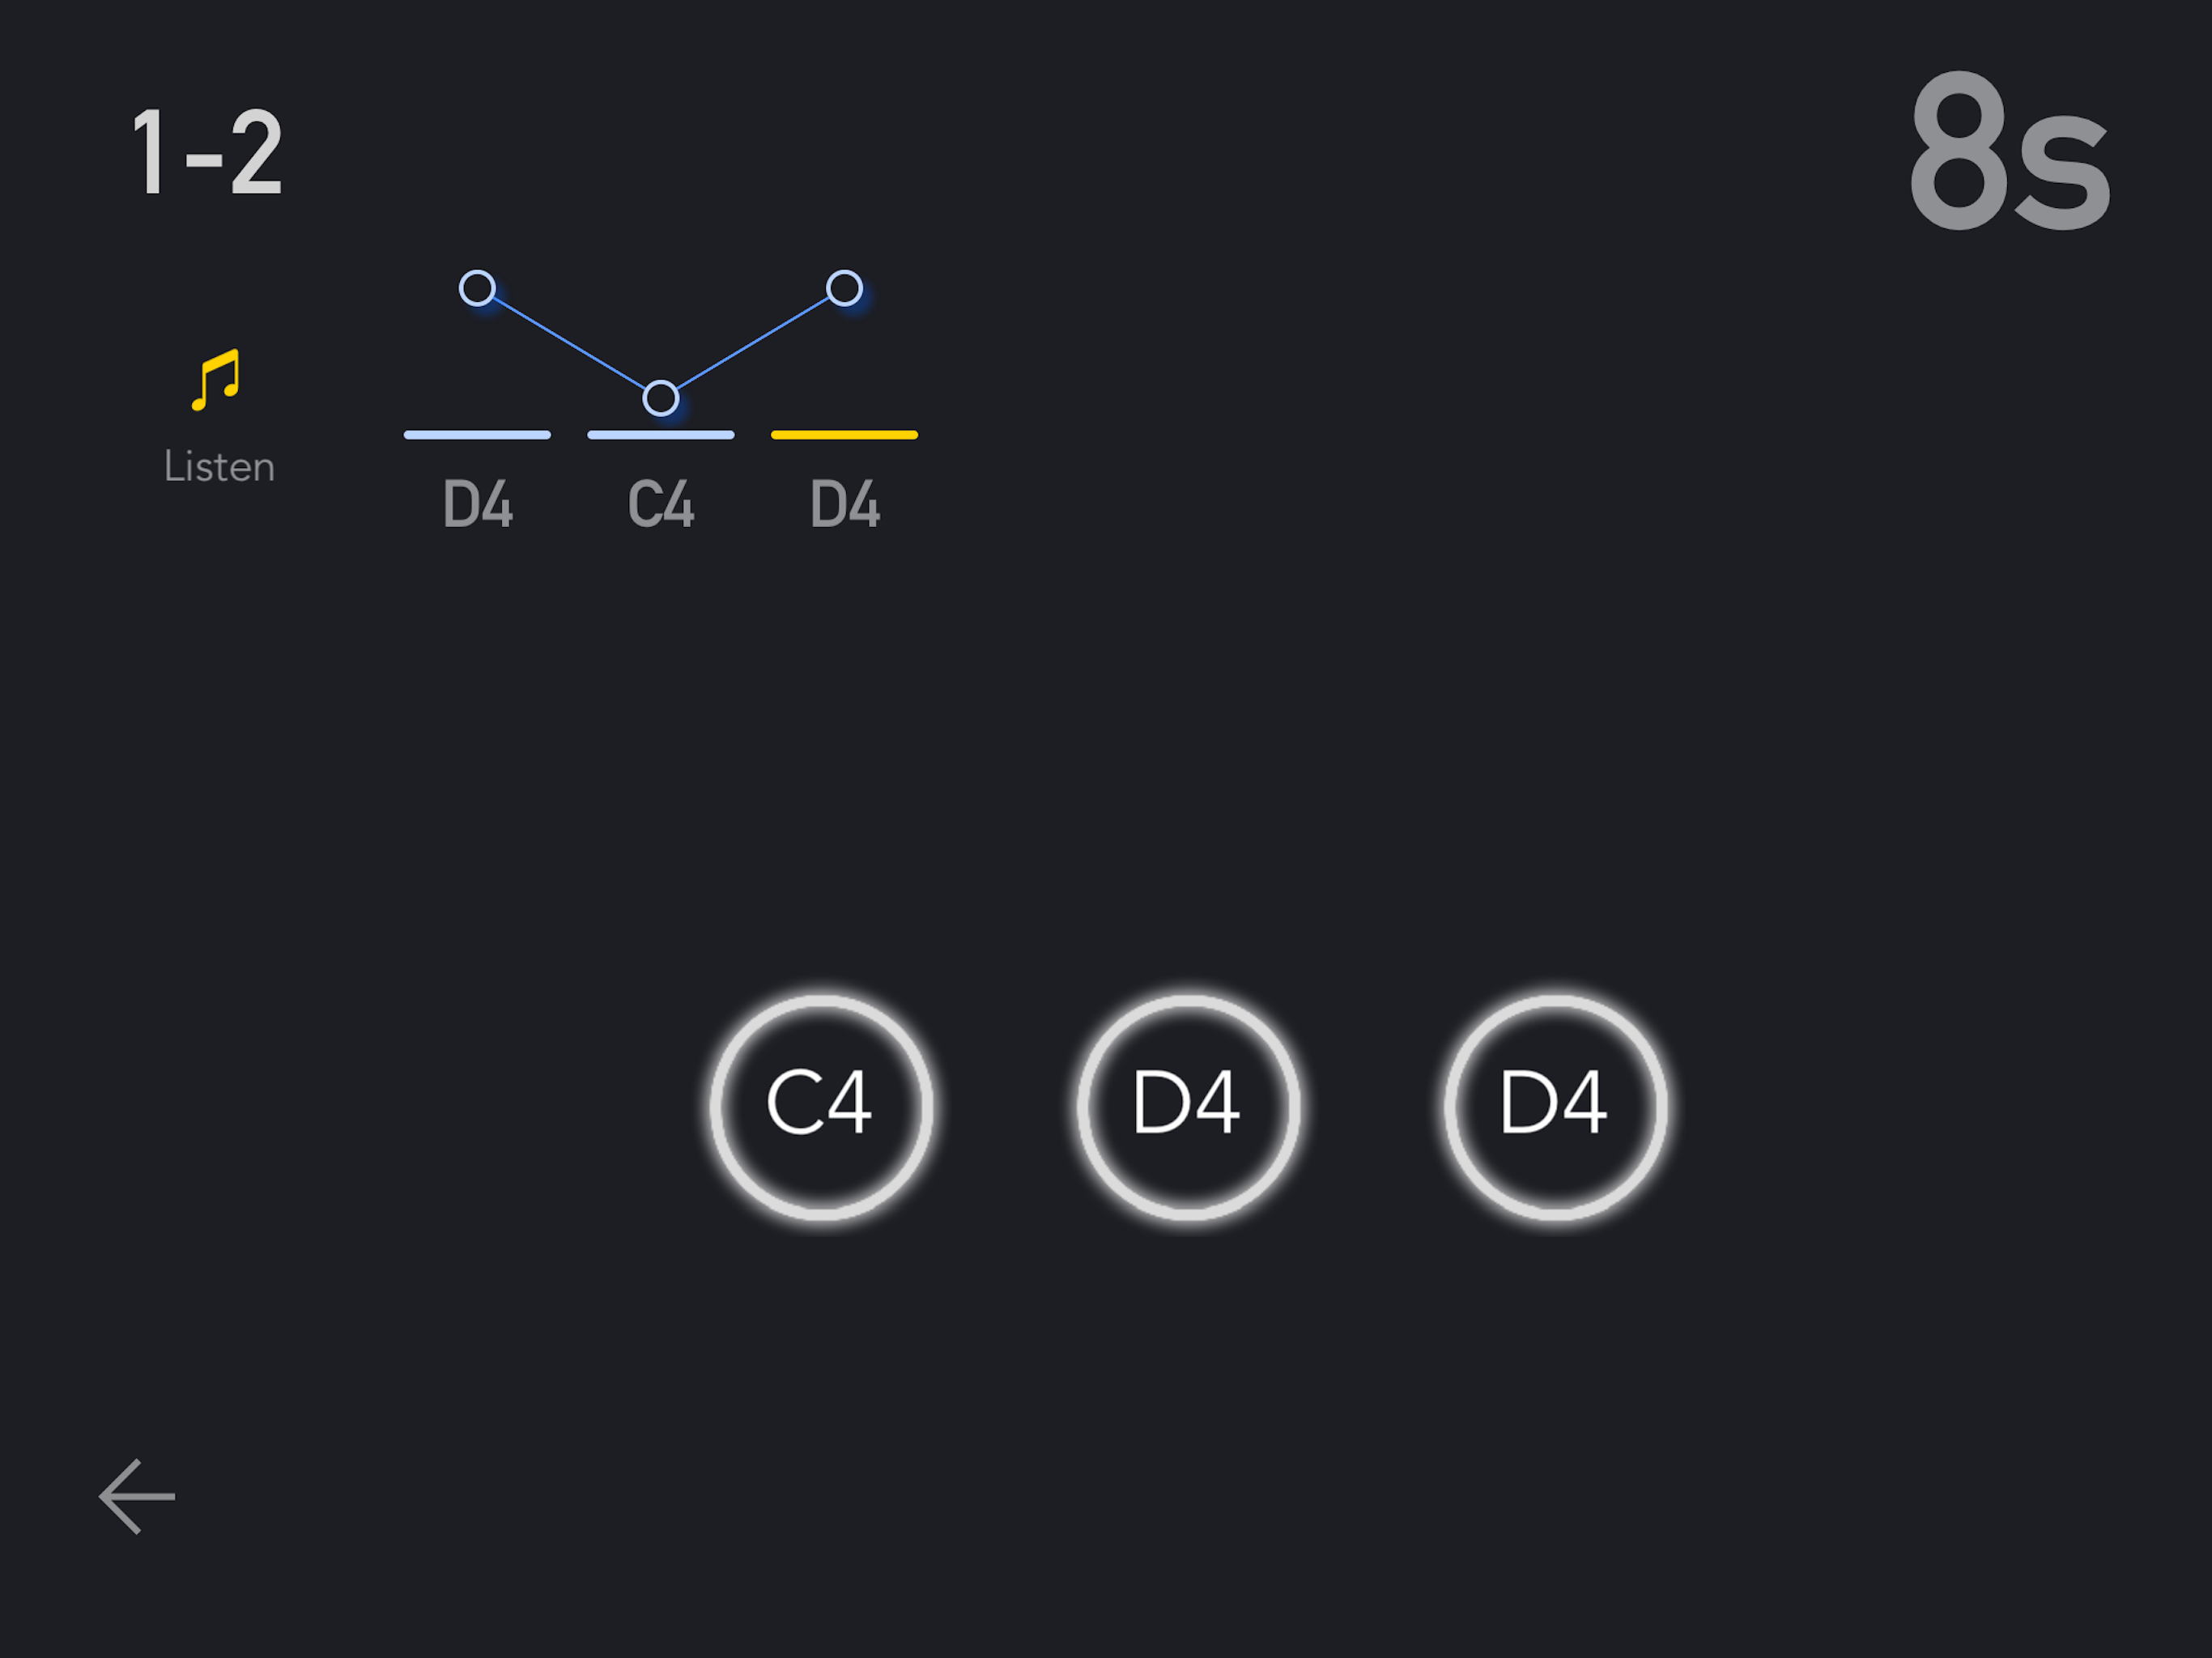2212x1658 pixels.
Task: Click the yellow bar under the third note
Action: coord(844,435)
